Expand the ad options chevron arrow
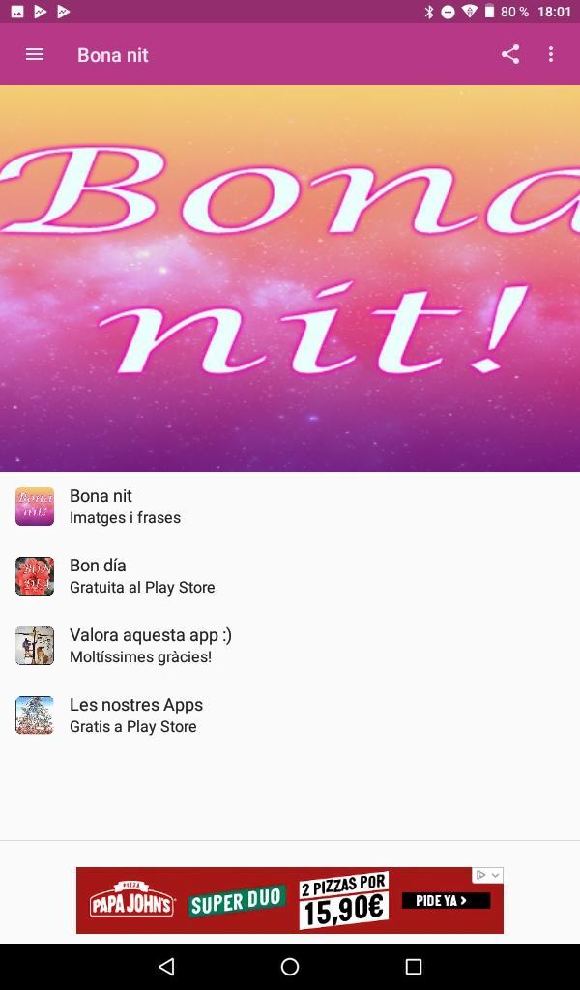Screen dimensions: 580x990 (496, 875)
